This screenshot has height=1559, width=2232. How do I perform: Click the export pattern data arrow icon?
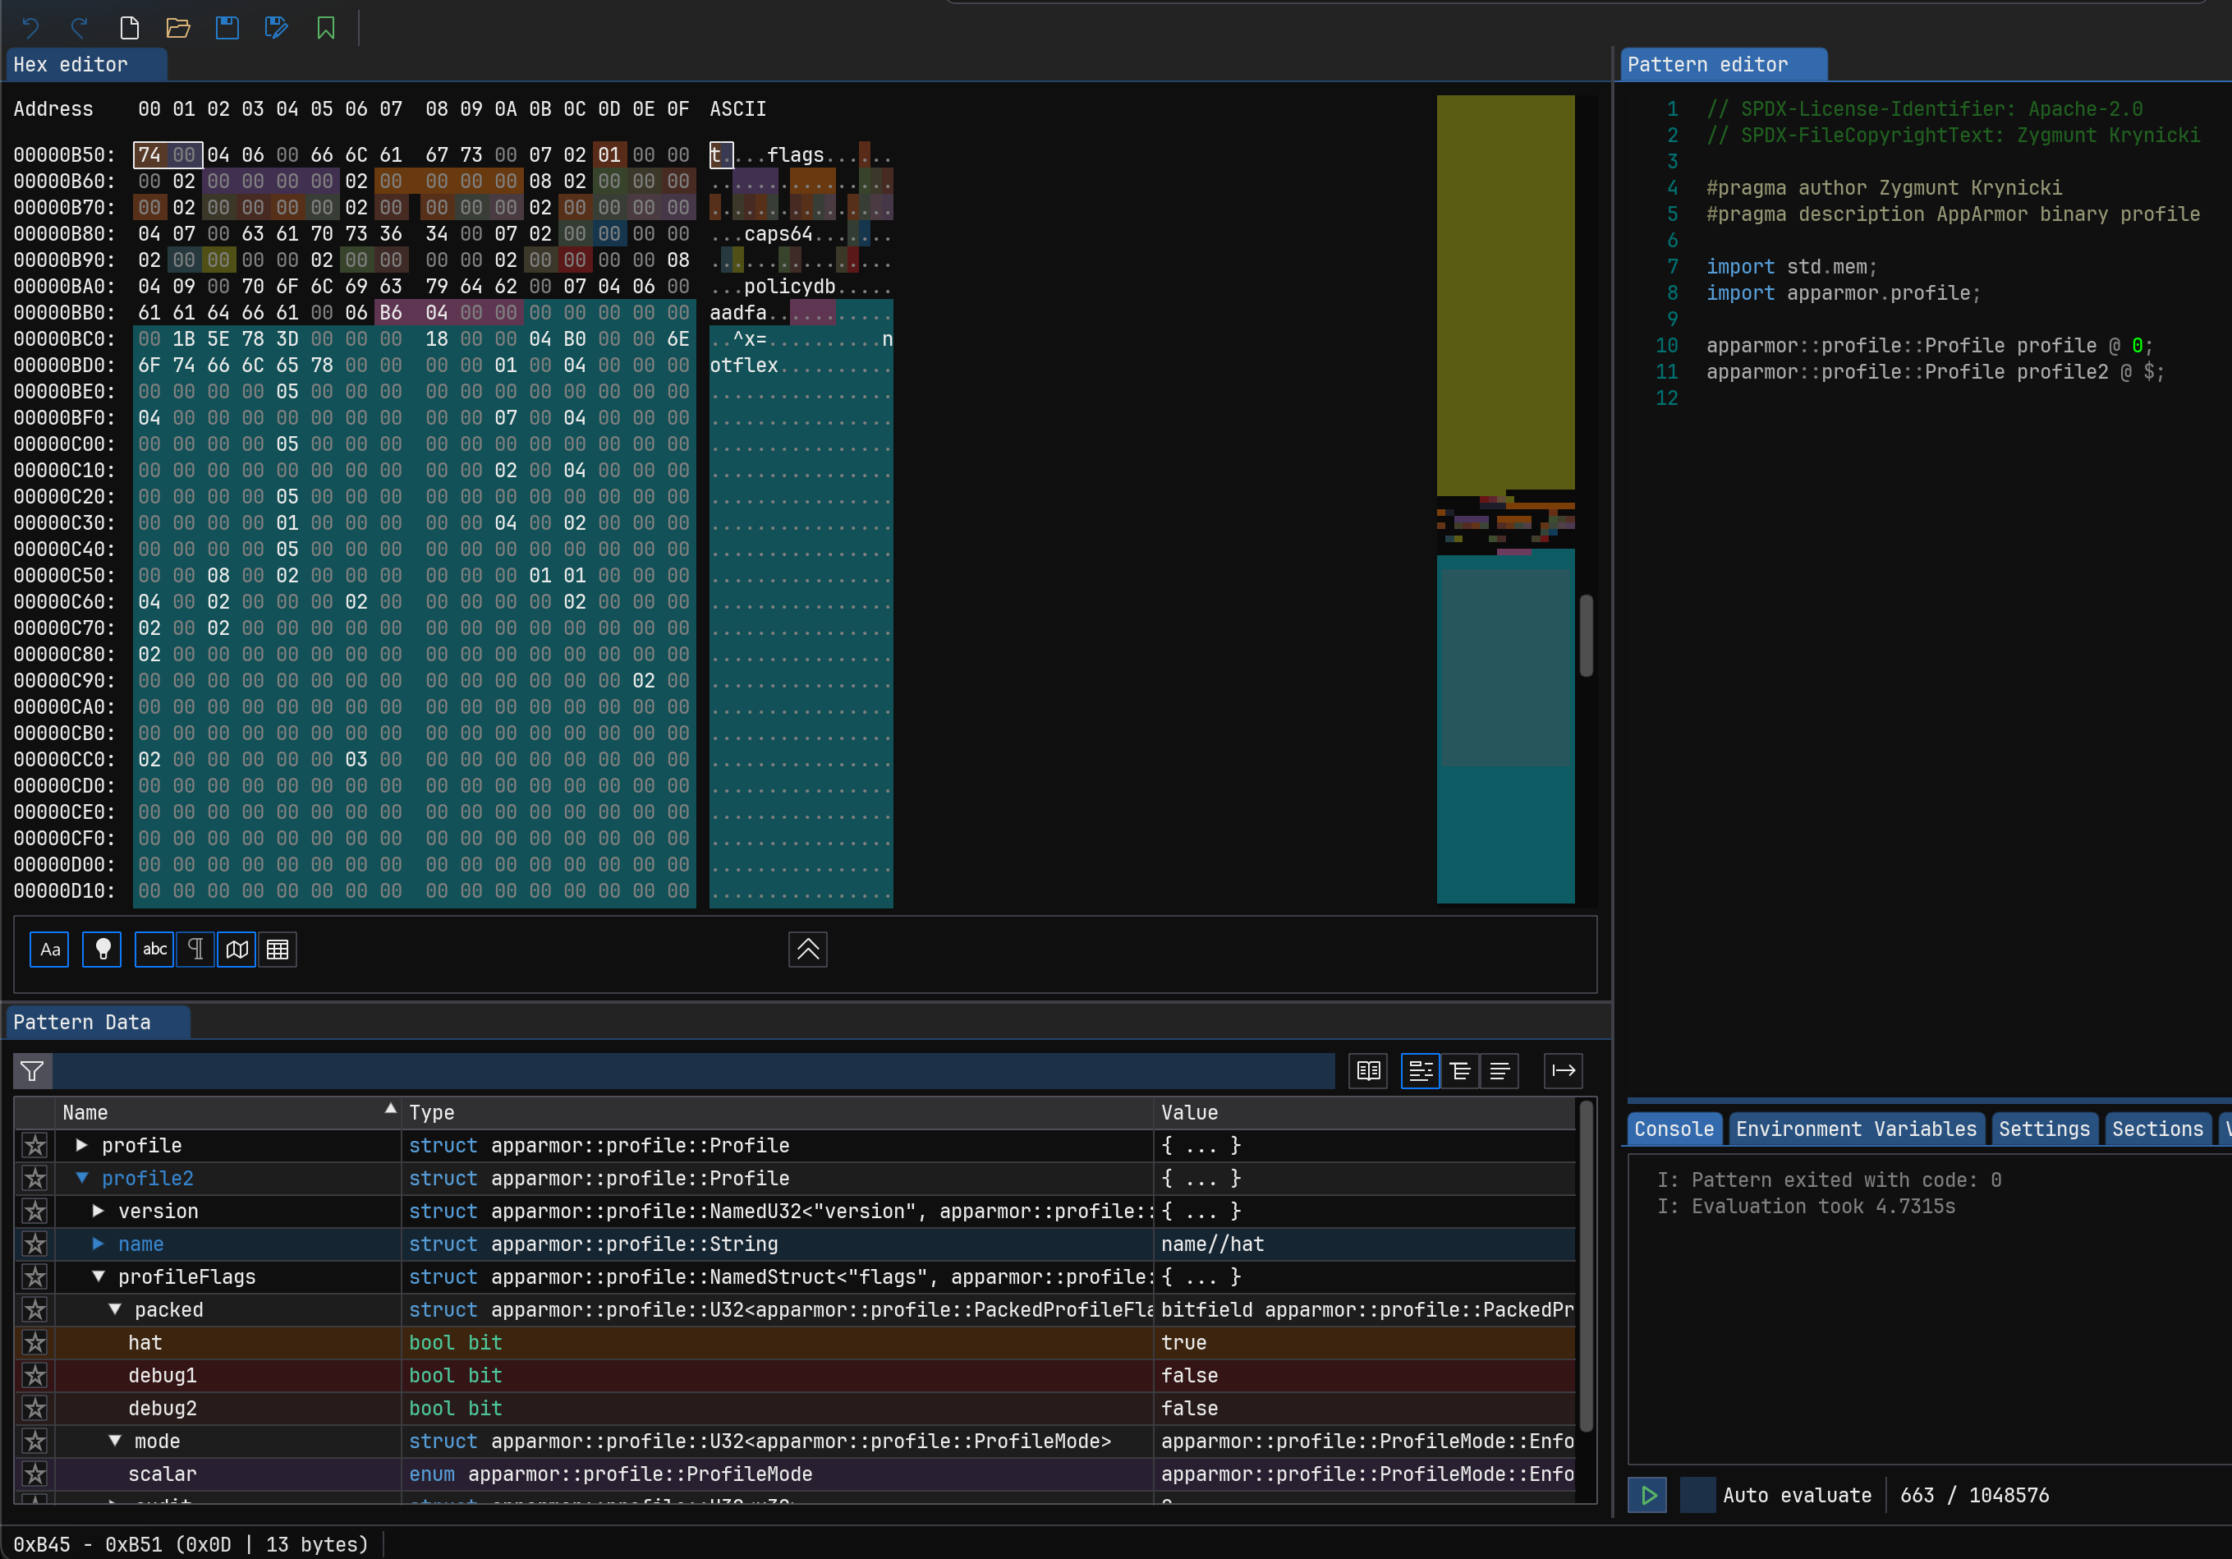click(1564, 1071)
